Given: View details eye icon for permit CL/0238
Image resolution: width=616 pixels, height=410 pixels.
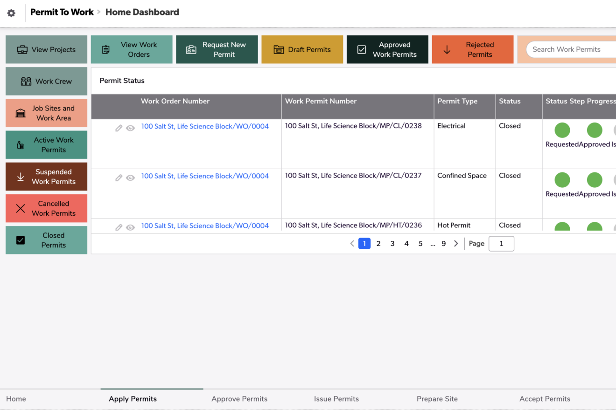Looking at the screenshot, I should click(131, 128).
